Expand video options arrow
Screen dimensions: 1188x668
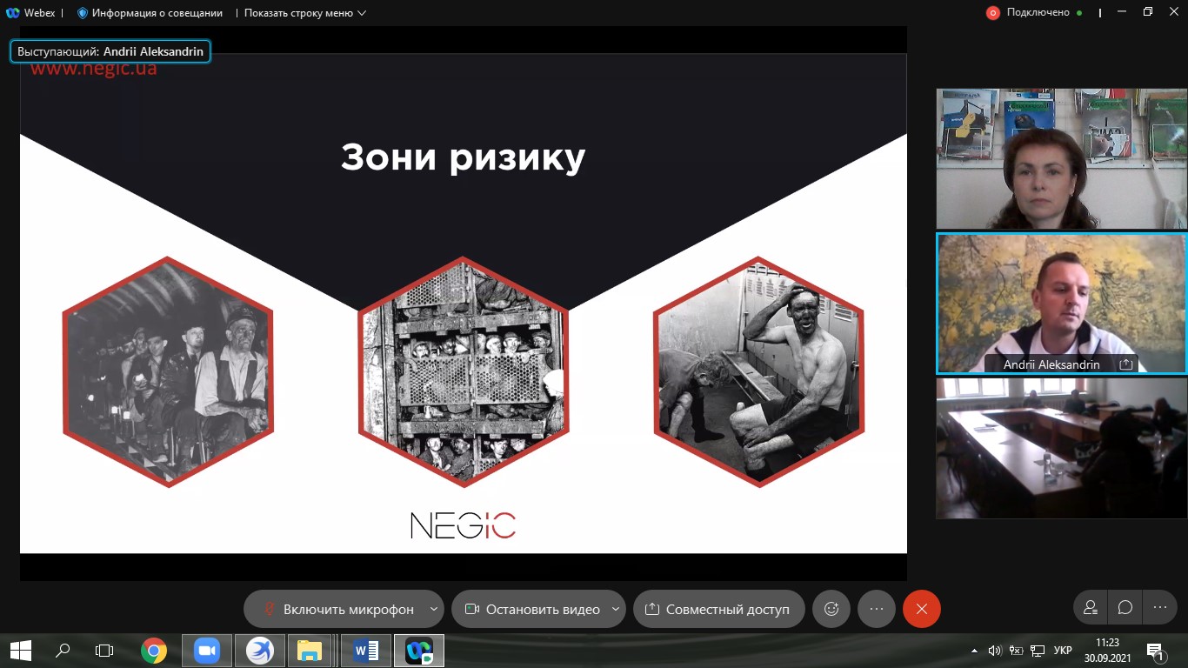pyautogui.click(x=616, y=609)
